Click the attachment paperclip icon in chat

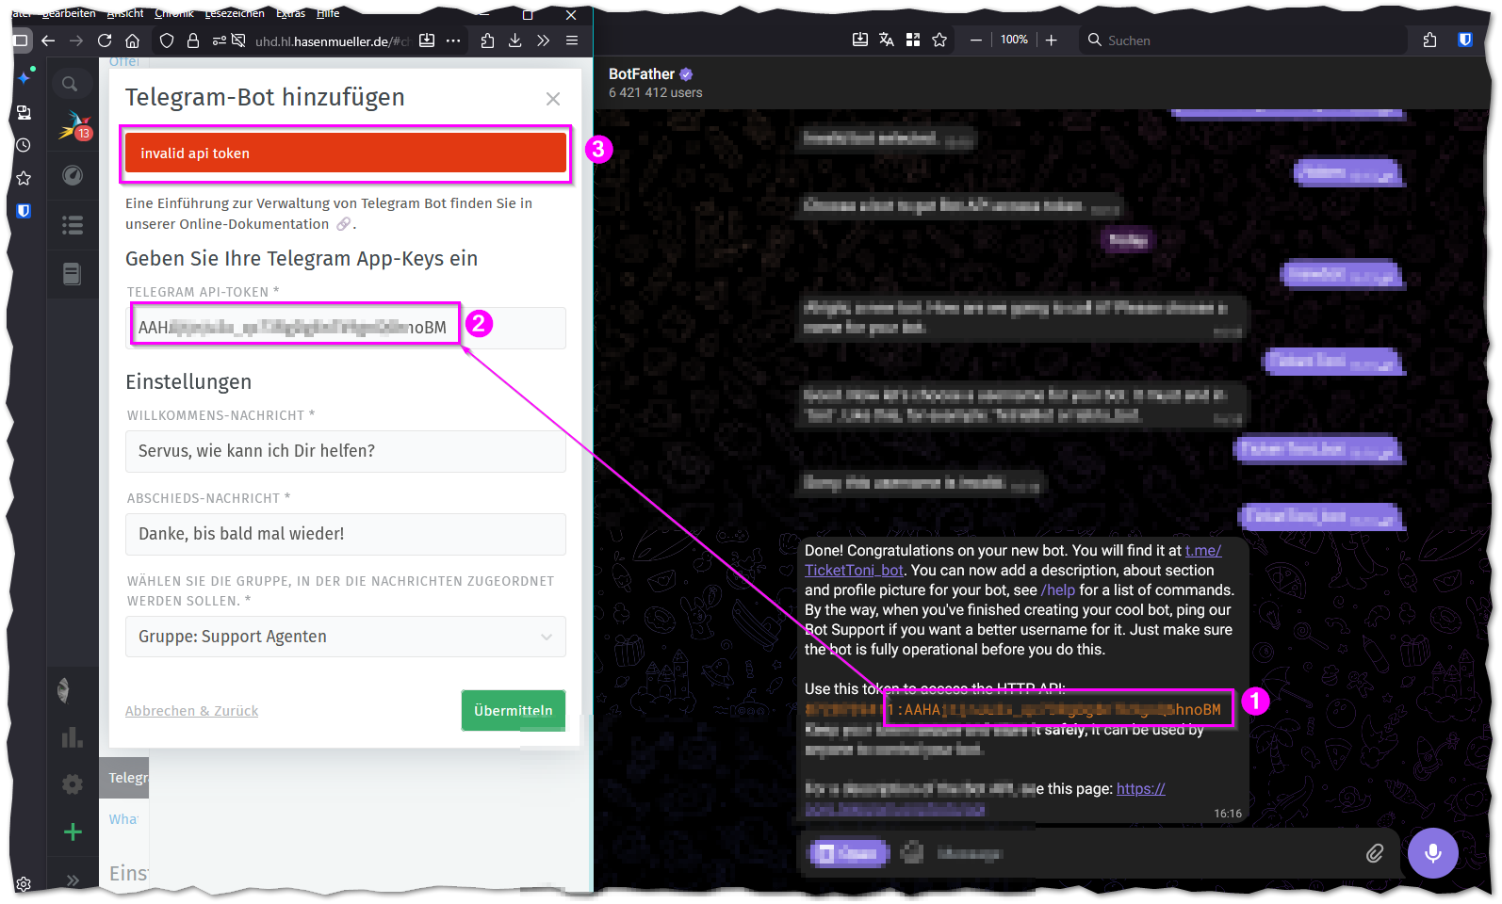[x=1375, y=853]
